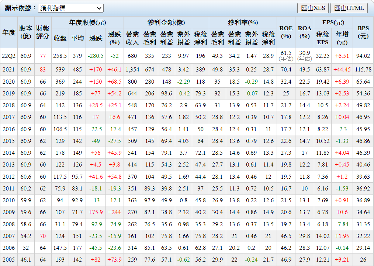Select the ROA(%) column header

click(x=305, y=32)
